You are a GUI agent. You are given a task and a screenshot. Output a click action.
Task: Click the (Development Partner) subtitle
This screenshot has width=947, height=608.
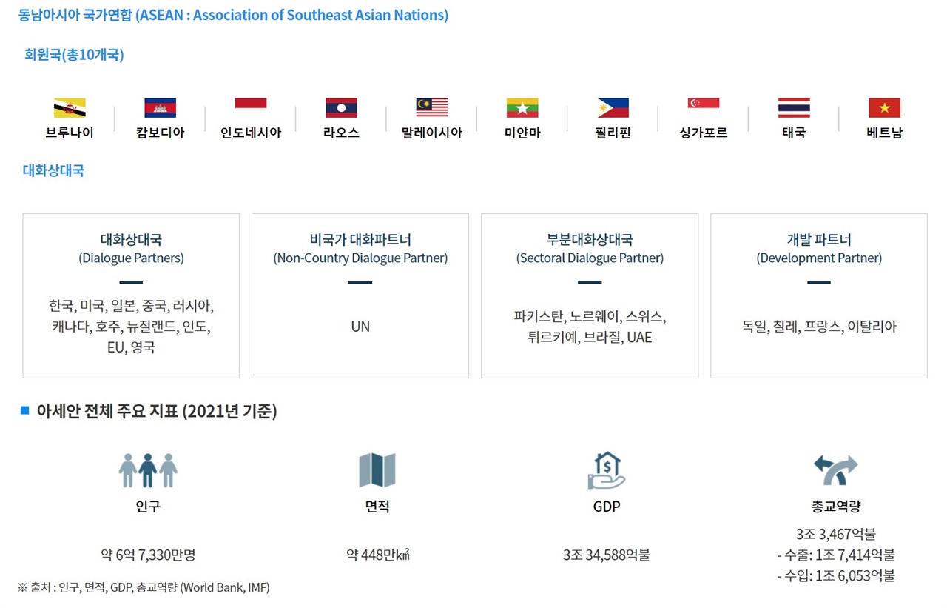(819, 258)
